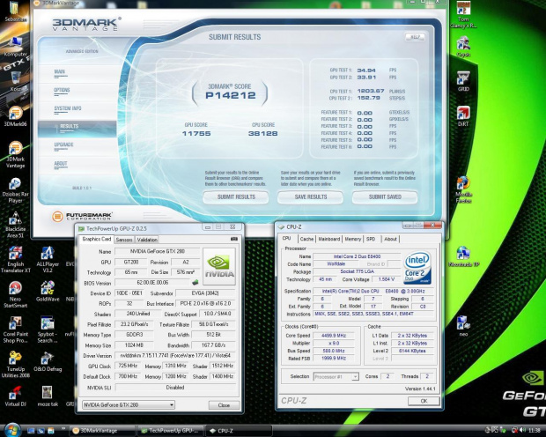
Task: Open the TuneUp Utilities 2008 icon
Action: click(15, 365)
